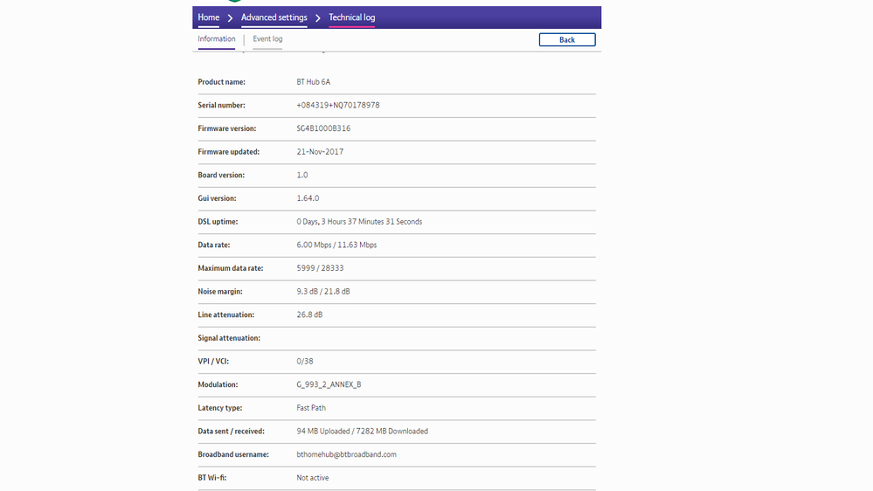Select Gui version value 1.64.0
This screenshot has width=873, height=491.
tap(308, 198)
